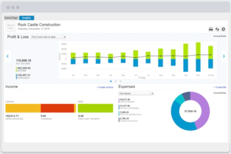The width and height of the screenshot is (231, 154).
Task: Select the third carousel page dot
Action: (x=121, y=81)
